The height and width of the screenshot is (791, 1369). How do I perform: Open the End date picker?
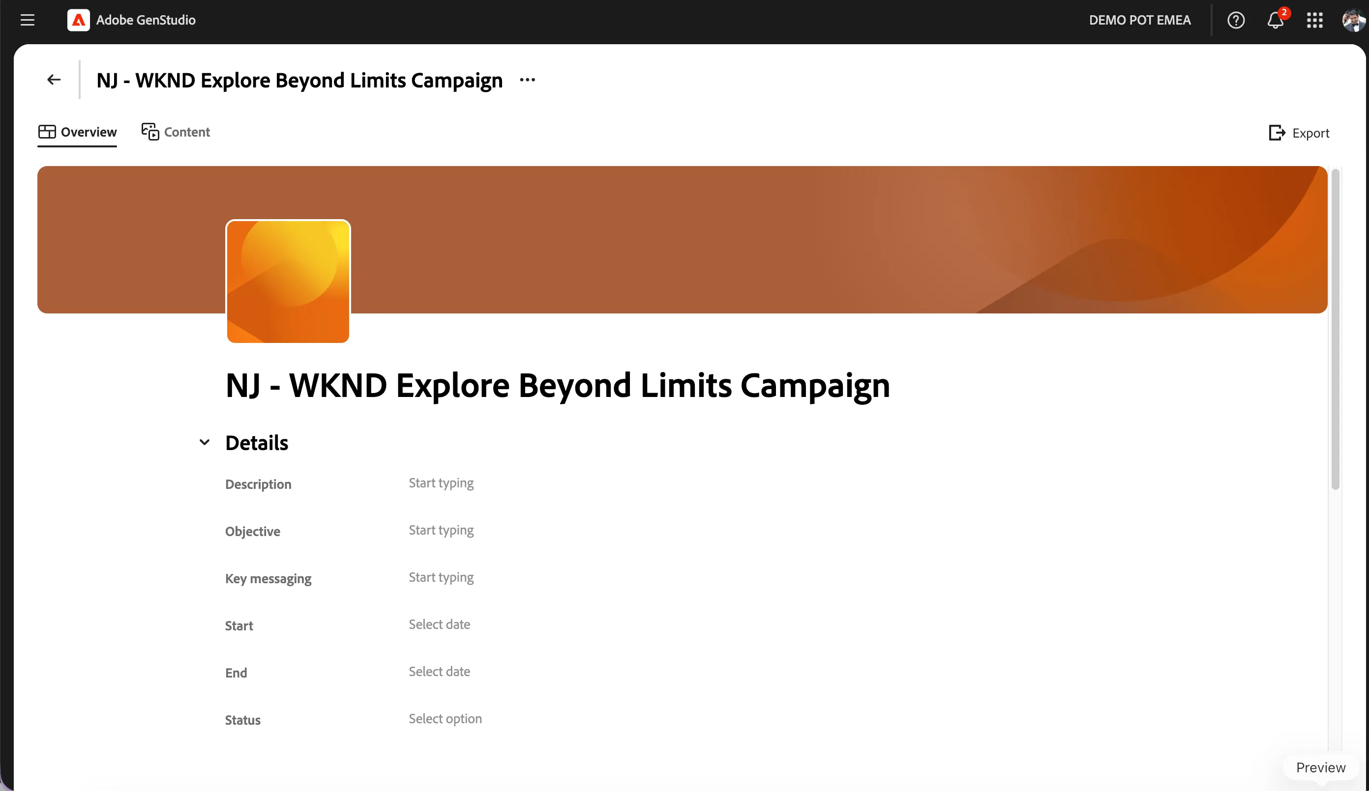(x=439, y=672)
